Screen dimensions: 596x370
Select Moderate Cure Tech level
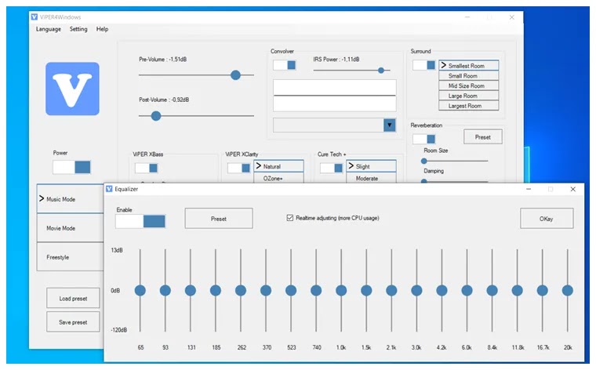click(372, 178)
